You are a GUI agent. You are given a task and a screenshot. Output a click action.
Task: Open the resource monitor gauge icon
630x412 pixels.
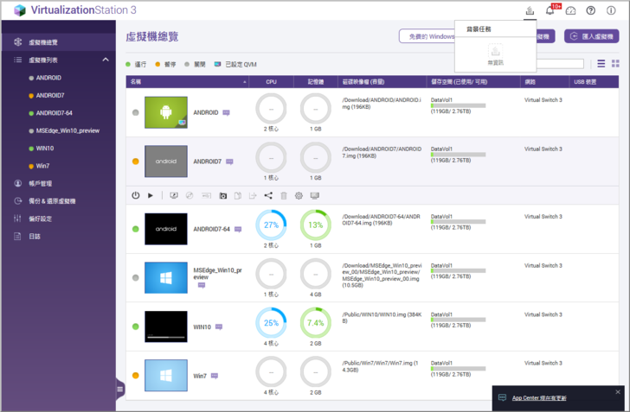pos(570,10)
